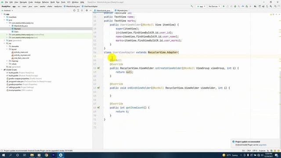
Task: Hide the Project panel with the minus icon
Action: tap(90, 11)
